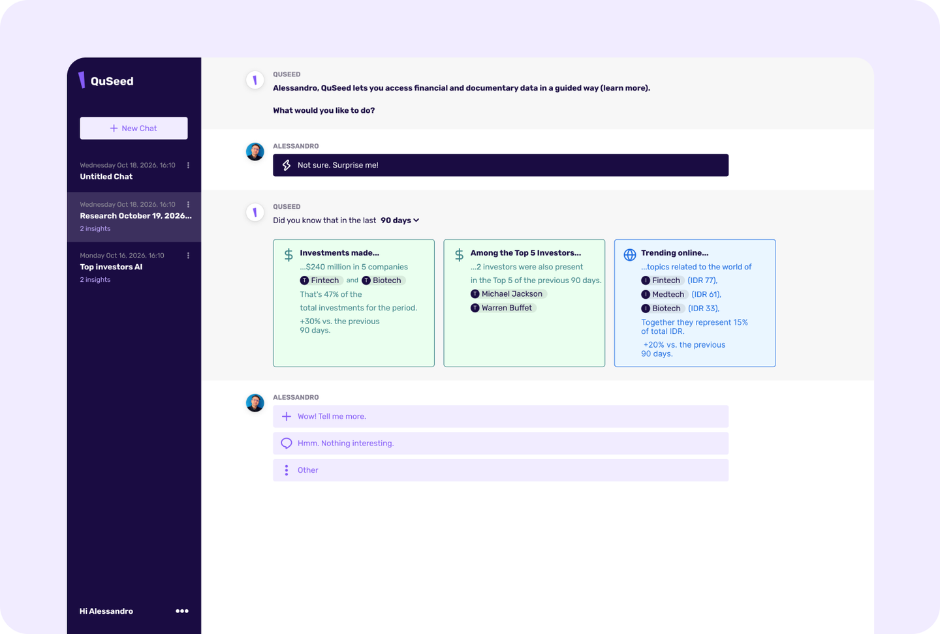Click the Medtech topic tag

coord(663,294)
